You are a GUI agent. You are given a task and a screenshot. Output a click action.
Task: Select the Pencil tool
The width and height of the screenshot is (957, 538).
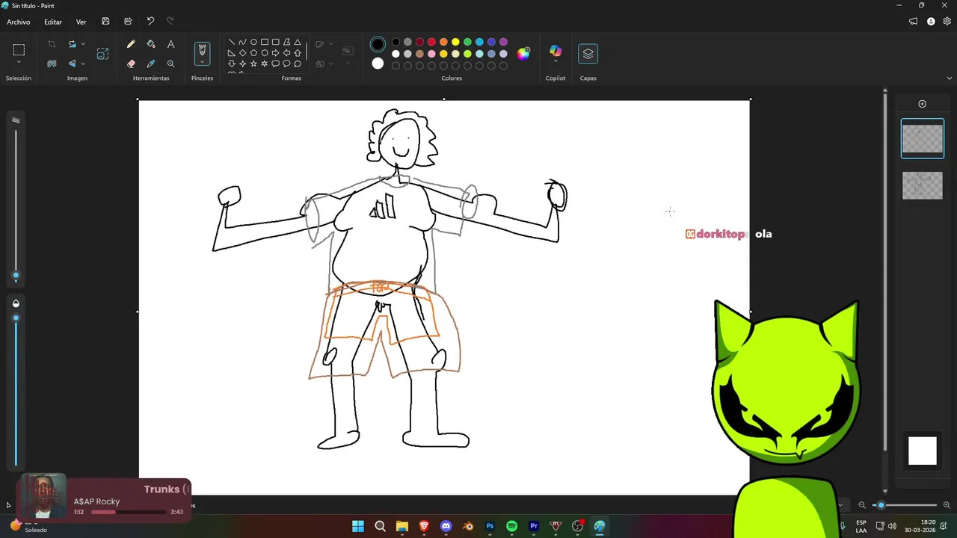click(x=131, y=44)
